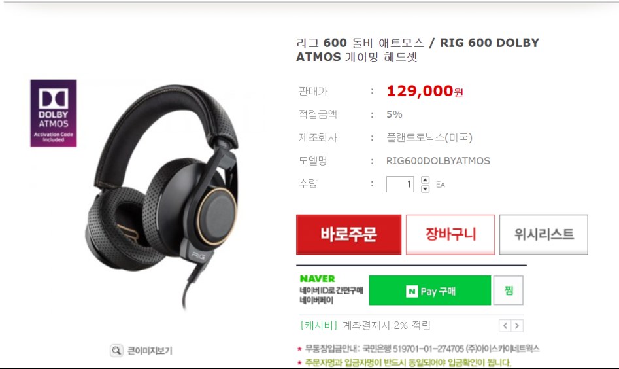This screenshot has height=369, width=619.
Task: Focus the quantity input field
Action: pos(400,184)
